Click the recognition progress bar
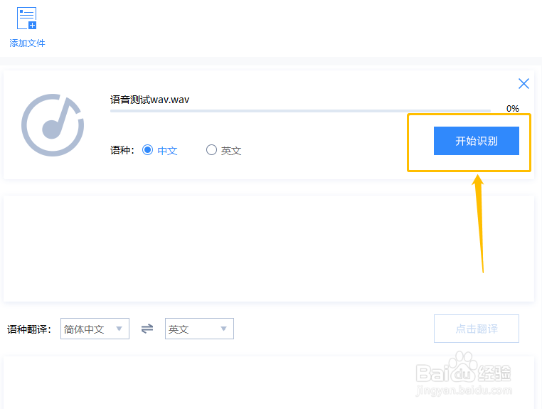Image resolution: width=542 pixels, height=409 pixels. (x=300, y=111)
